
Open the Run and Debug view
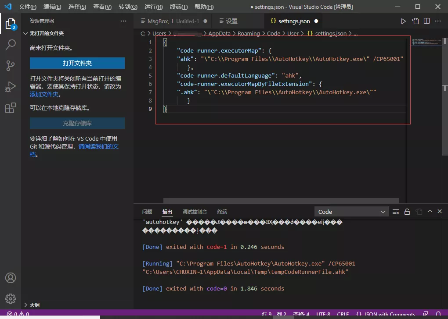[11, 84]
